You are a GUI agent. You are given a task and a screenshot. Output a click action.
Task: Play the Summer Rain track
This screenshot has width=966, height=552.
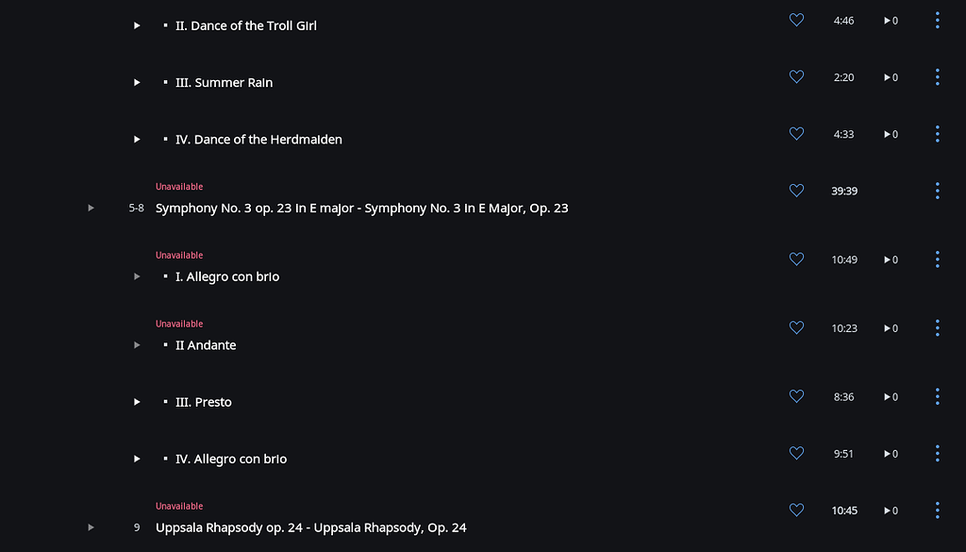point(137,83)
